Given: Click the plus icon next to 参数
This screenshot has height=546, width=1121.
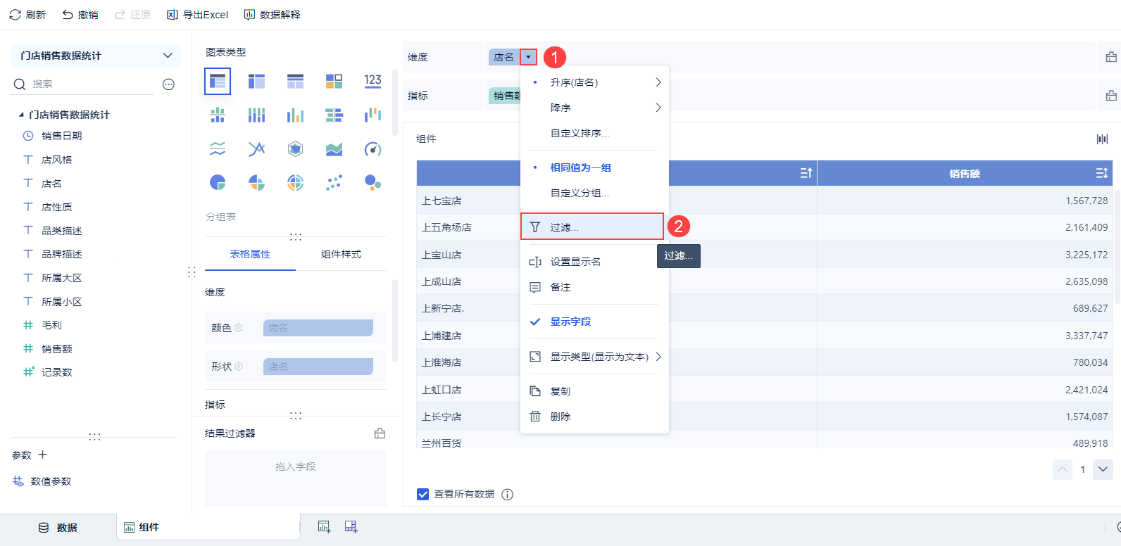Looking at the screenshot, I should pos(42,455).
